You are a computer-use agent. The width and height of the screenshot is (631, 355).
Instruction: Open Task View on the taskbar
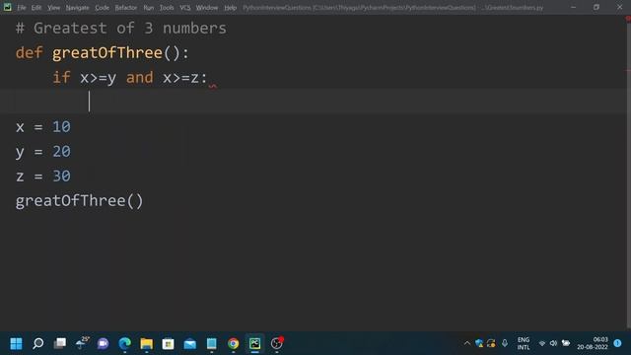pos(60,343)
